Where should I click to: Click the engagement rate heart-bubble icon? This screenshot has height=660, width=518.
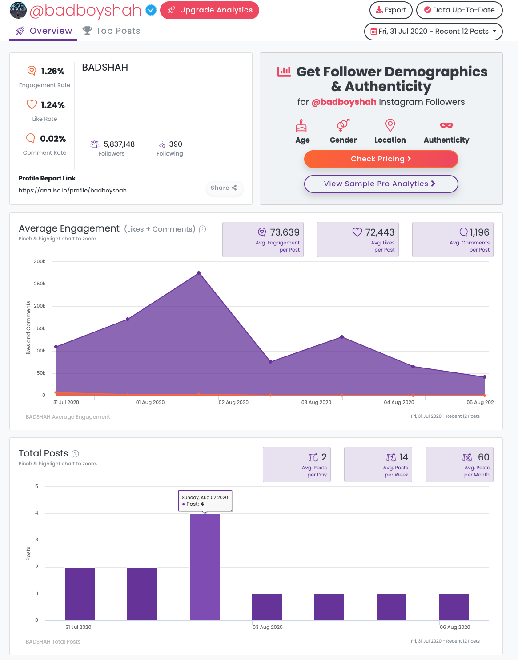point(32,71)
